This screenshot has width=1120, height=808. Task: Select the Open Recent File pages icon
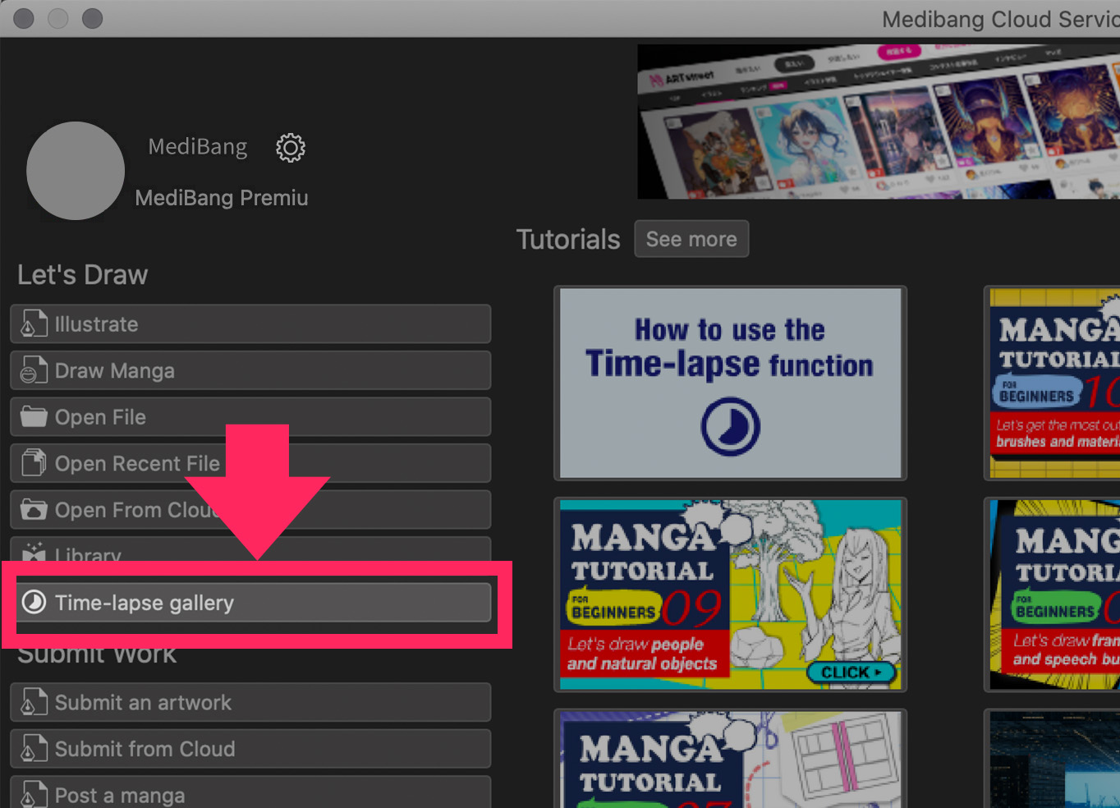(x=31, y=462)
